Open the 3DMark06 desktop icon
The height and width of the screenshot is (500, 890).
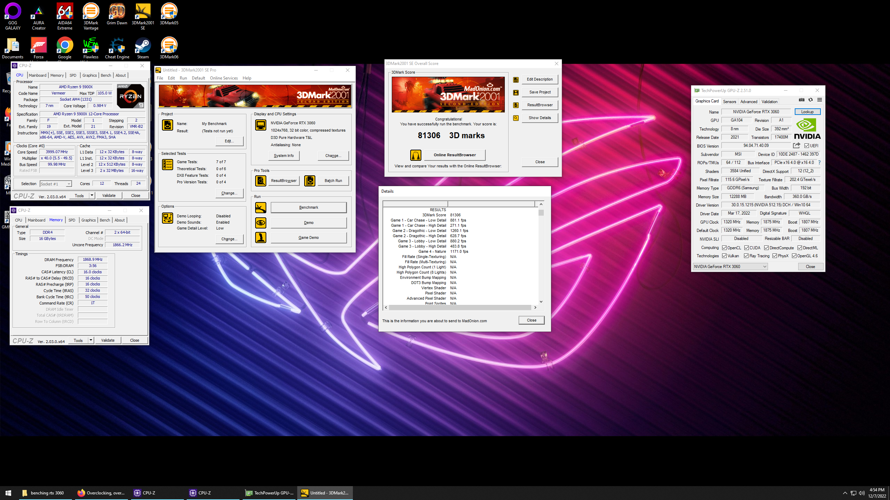coord(169,48)
